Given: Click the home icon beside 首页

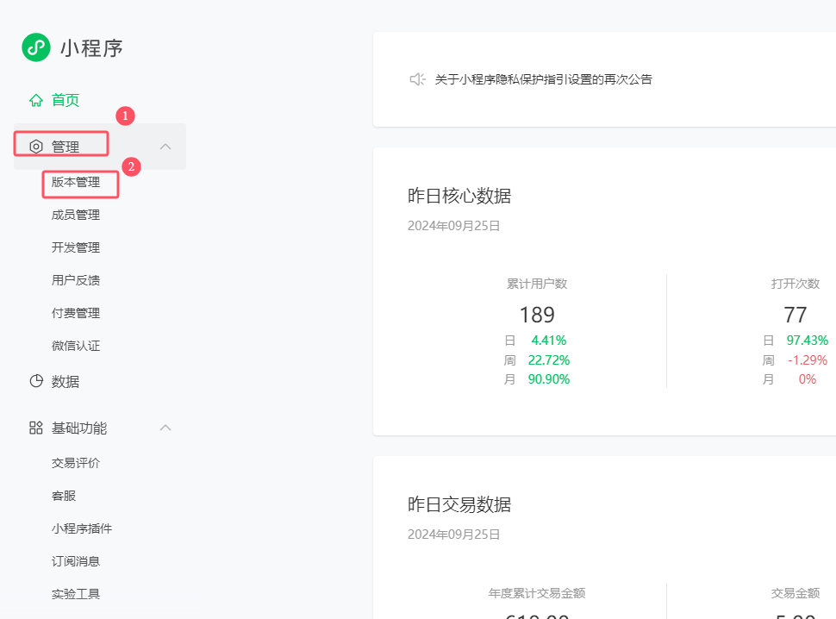Looking at the screenshot, I should tap(36, 100).
